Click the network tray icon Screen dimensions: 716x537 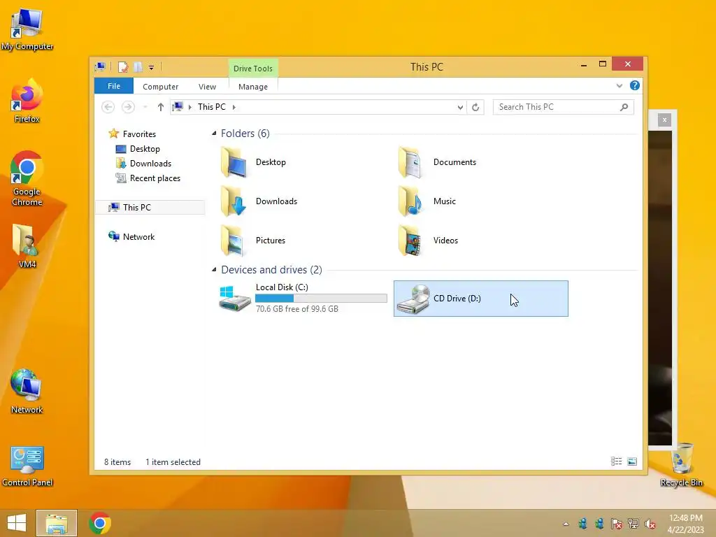point(633,524)
